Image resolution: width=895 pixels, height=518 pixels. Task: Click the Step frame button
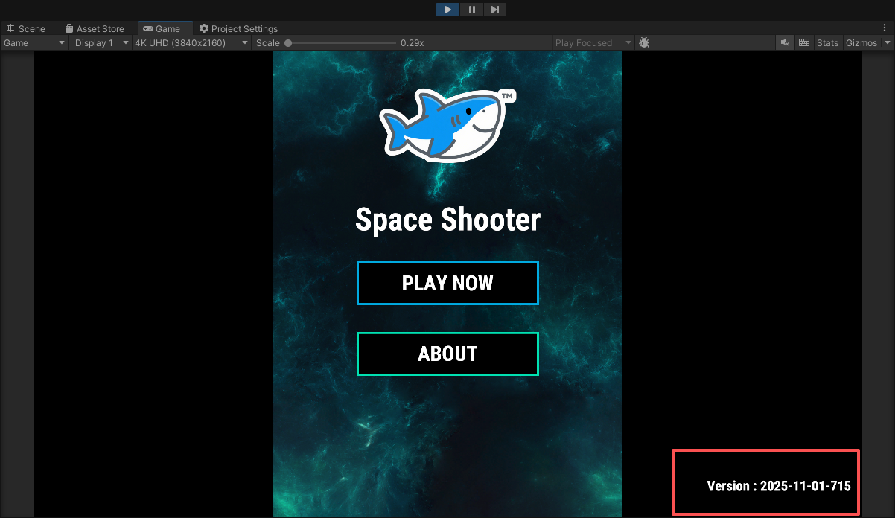click(495, 10)
